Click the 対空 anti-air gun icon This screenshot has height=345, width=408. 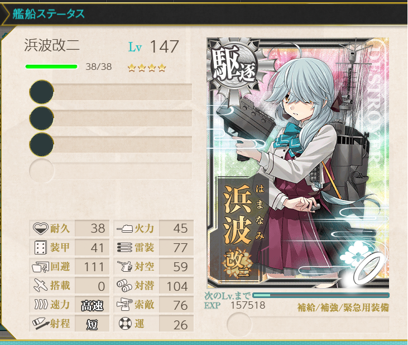tap(125, 267)
